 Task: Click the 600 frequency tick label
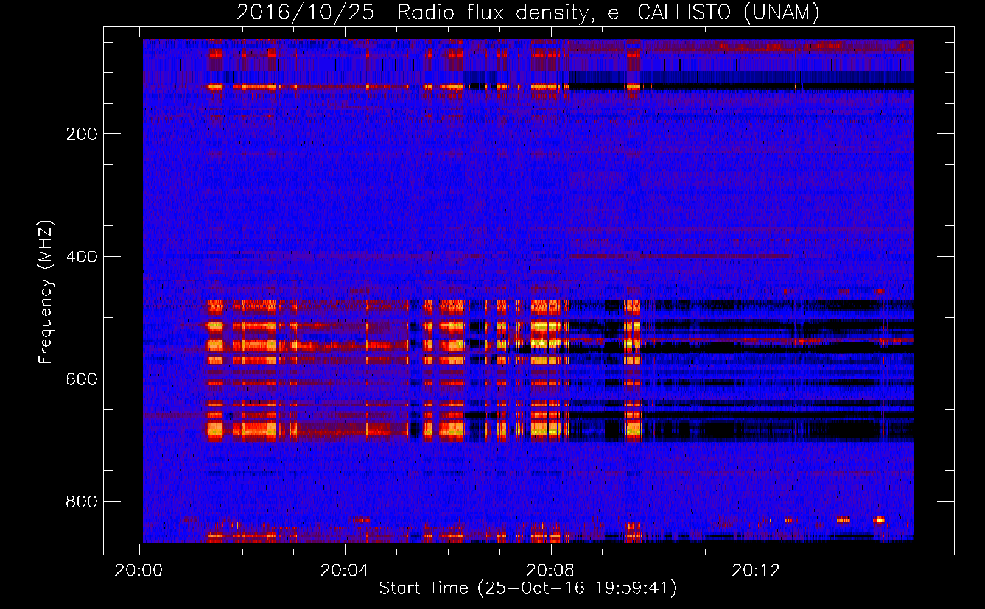81,379
